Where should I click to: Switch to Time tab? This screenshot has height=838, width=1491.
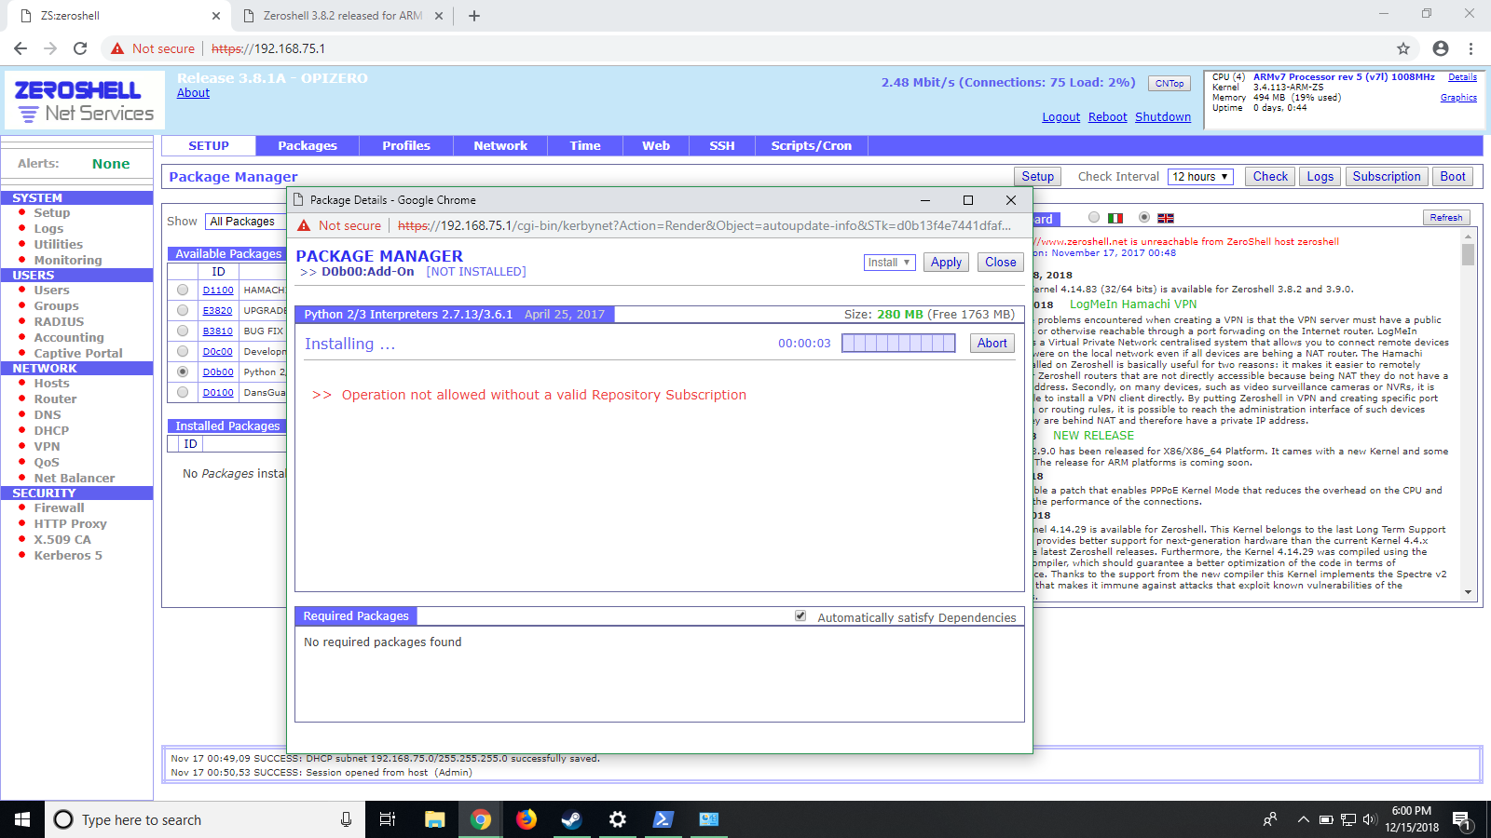click(585, 146)
